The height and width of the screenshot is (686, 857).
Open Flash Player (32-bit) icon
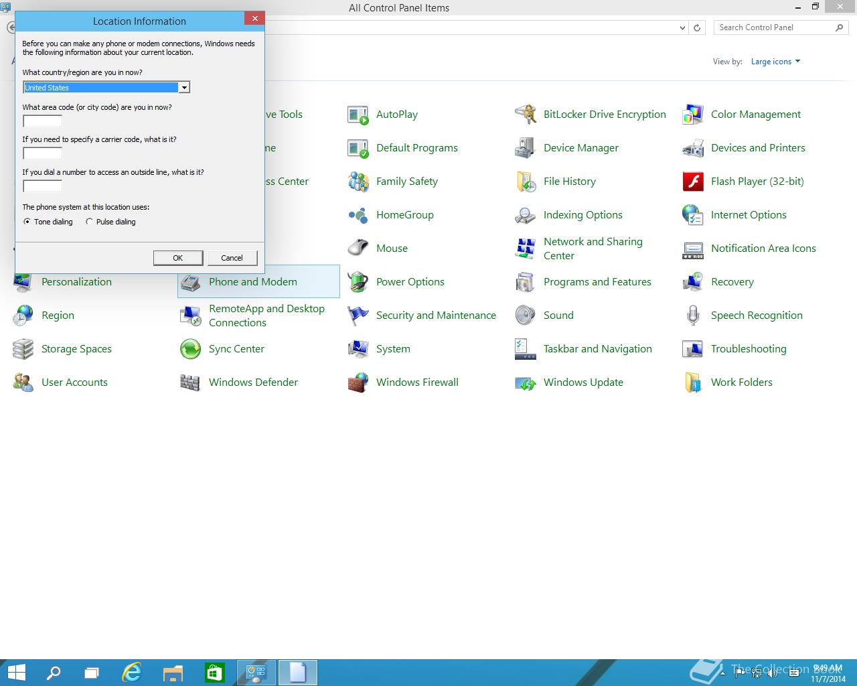coord(693,182)
